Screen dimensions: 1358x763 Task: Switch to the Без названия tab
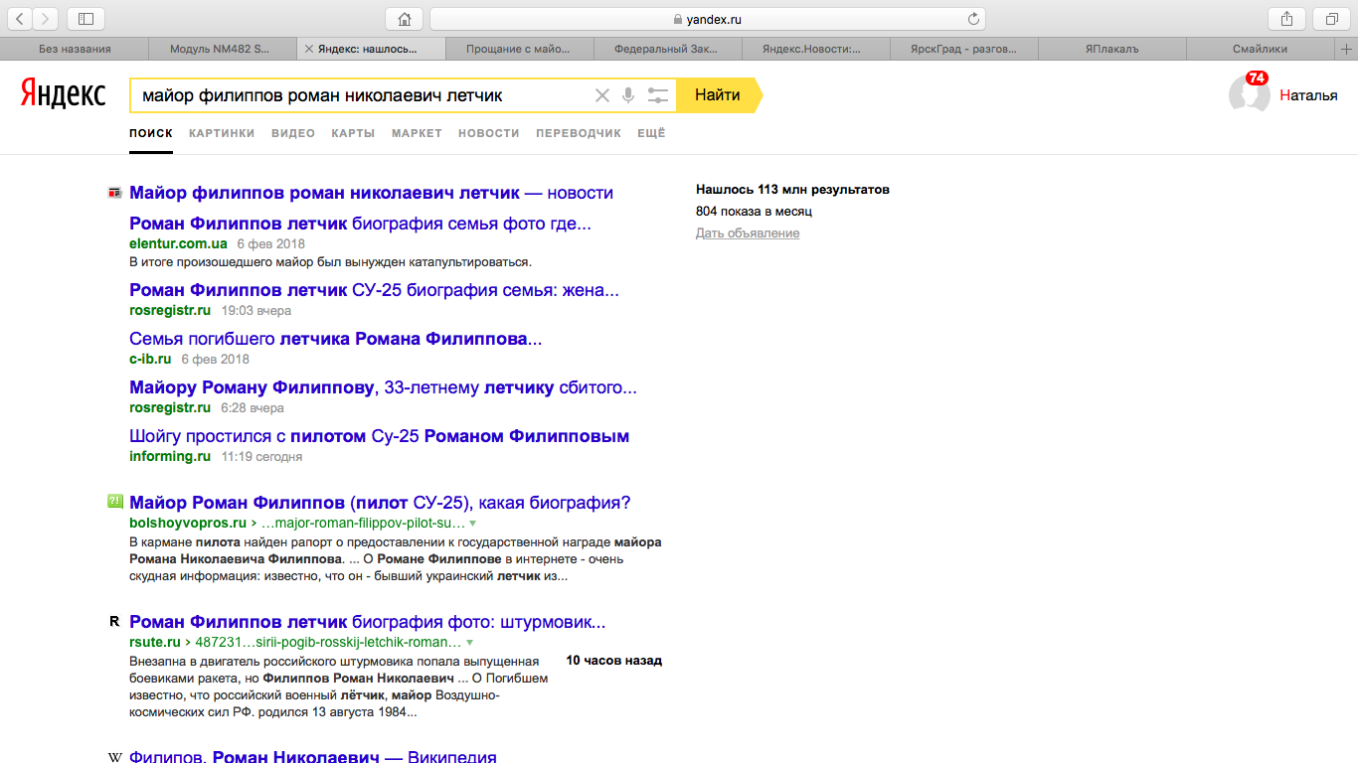point(75,49)
